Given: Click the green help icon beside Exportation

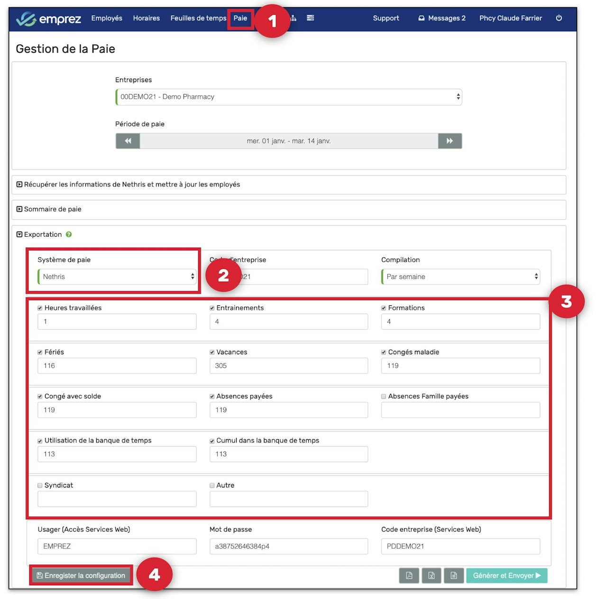Looking at the screenshot, I should (69, 234).
